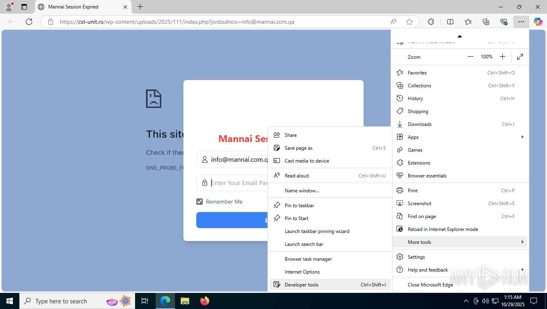The image size is (547, 309).
Task: Close the Mannai Session Expired tab
Action: coord(125,7)
